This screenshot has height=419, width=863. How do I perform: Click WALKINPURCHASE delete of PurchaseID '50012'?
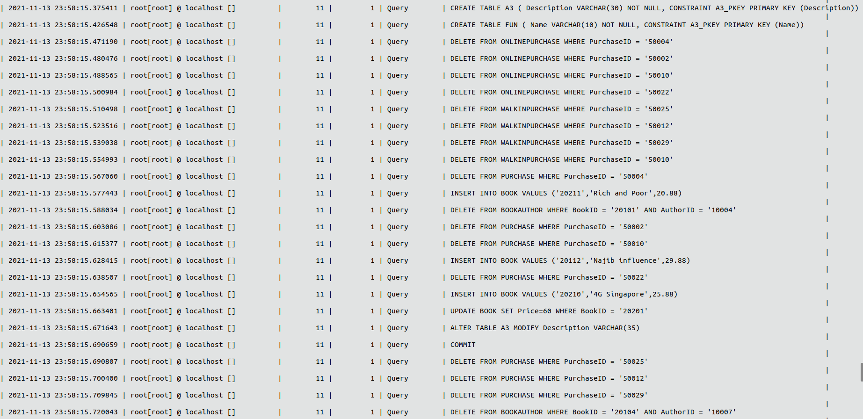[x=561, y=126]
